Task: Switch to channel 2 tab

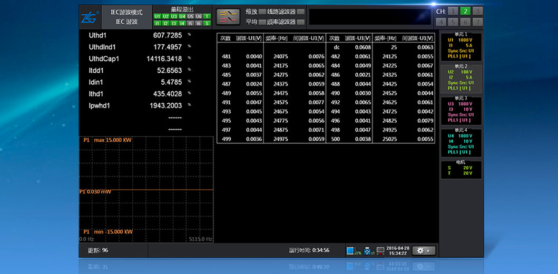Action: [465, 11]
